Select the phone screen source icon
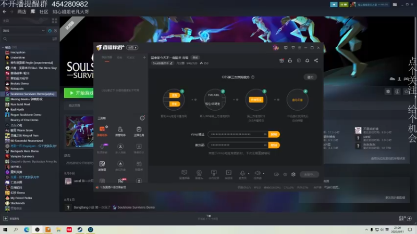 point(214,173)
